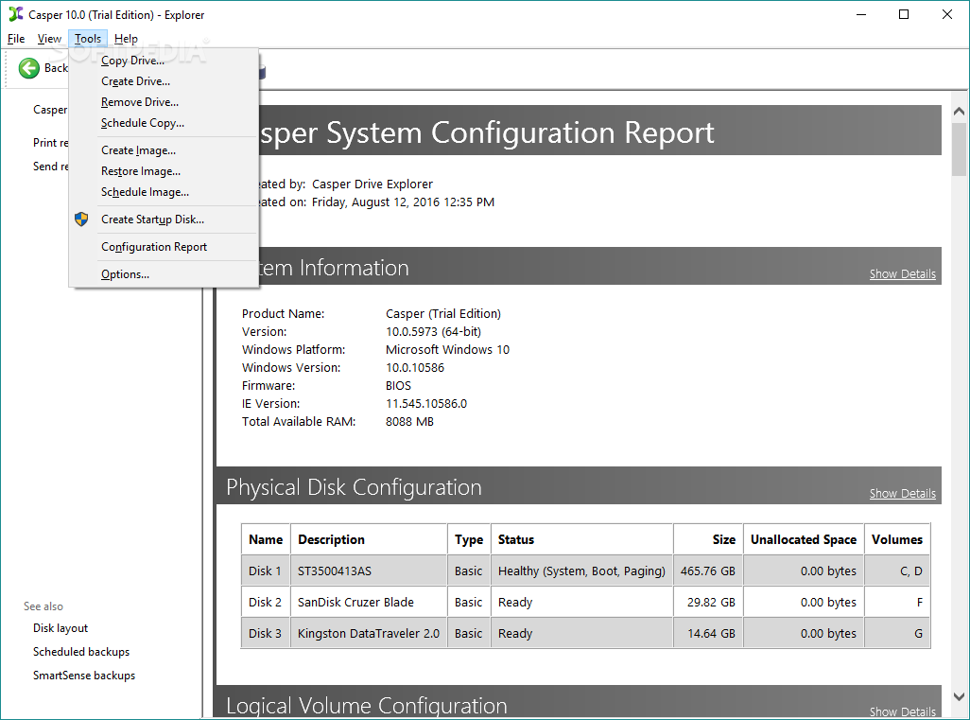The width and height of the screenshot is (970, 720).
Task: Click the C, D volumes cell
Action: click(x=897, y=571)
